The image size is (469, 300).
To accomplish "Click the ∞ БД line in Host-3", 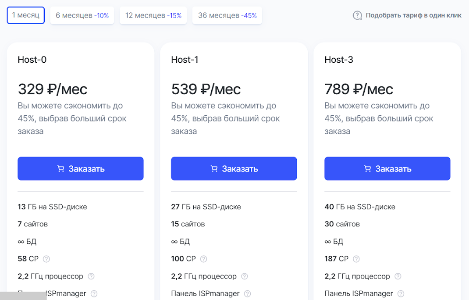I will point(334,242).
